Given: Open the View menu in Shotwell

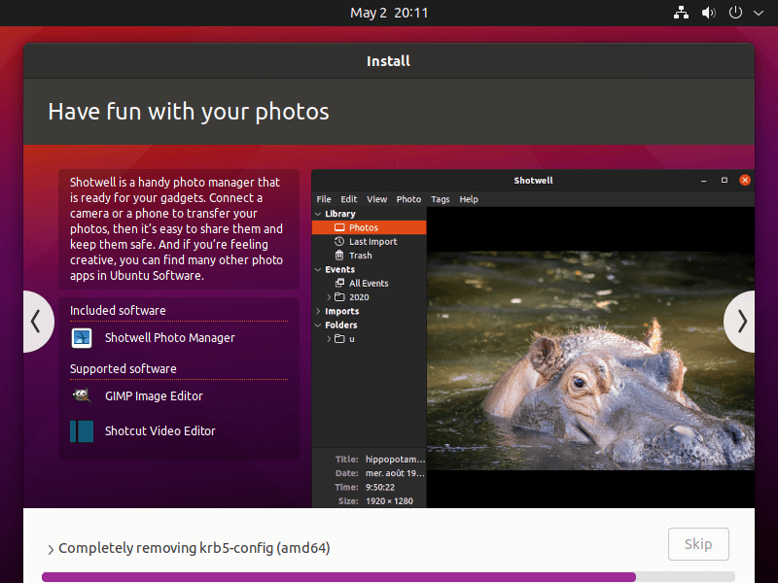Looking at the screenshot, I should click(x=376, y=199).
